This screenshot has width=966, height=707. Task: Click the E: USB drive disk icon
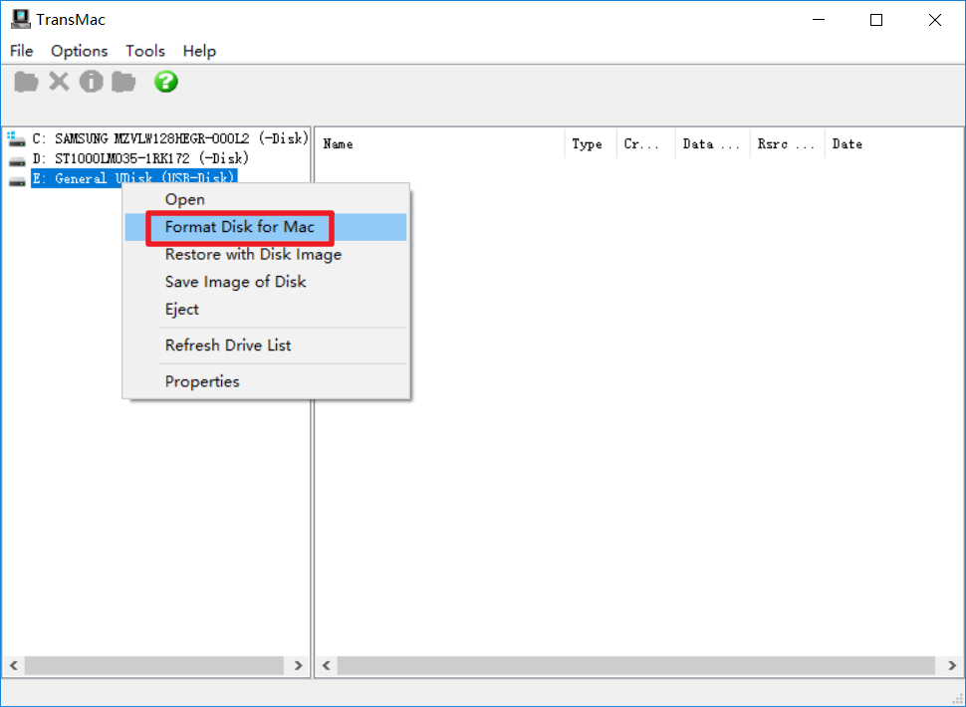point(17,179)
